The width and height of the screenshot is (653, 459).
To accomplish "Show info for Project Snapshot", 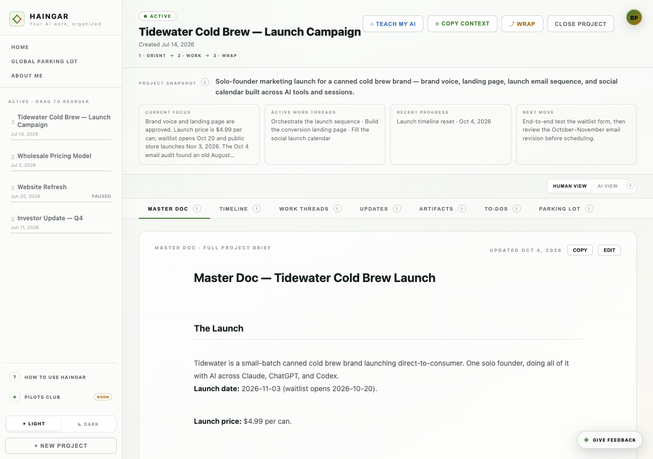I will pos(205,82).
